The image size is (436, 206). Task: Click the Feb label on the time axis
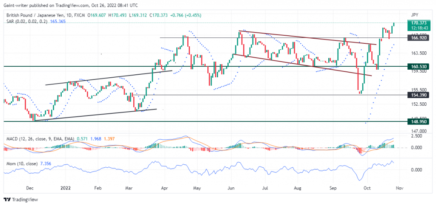[98, 188]
